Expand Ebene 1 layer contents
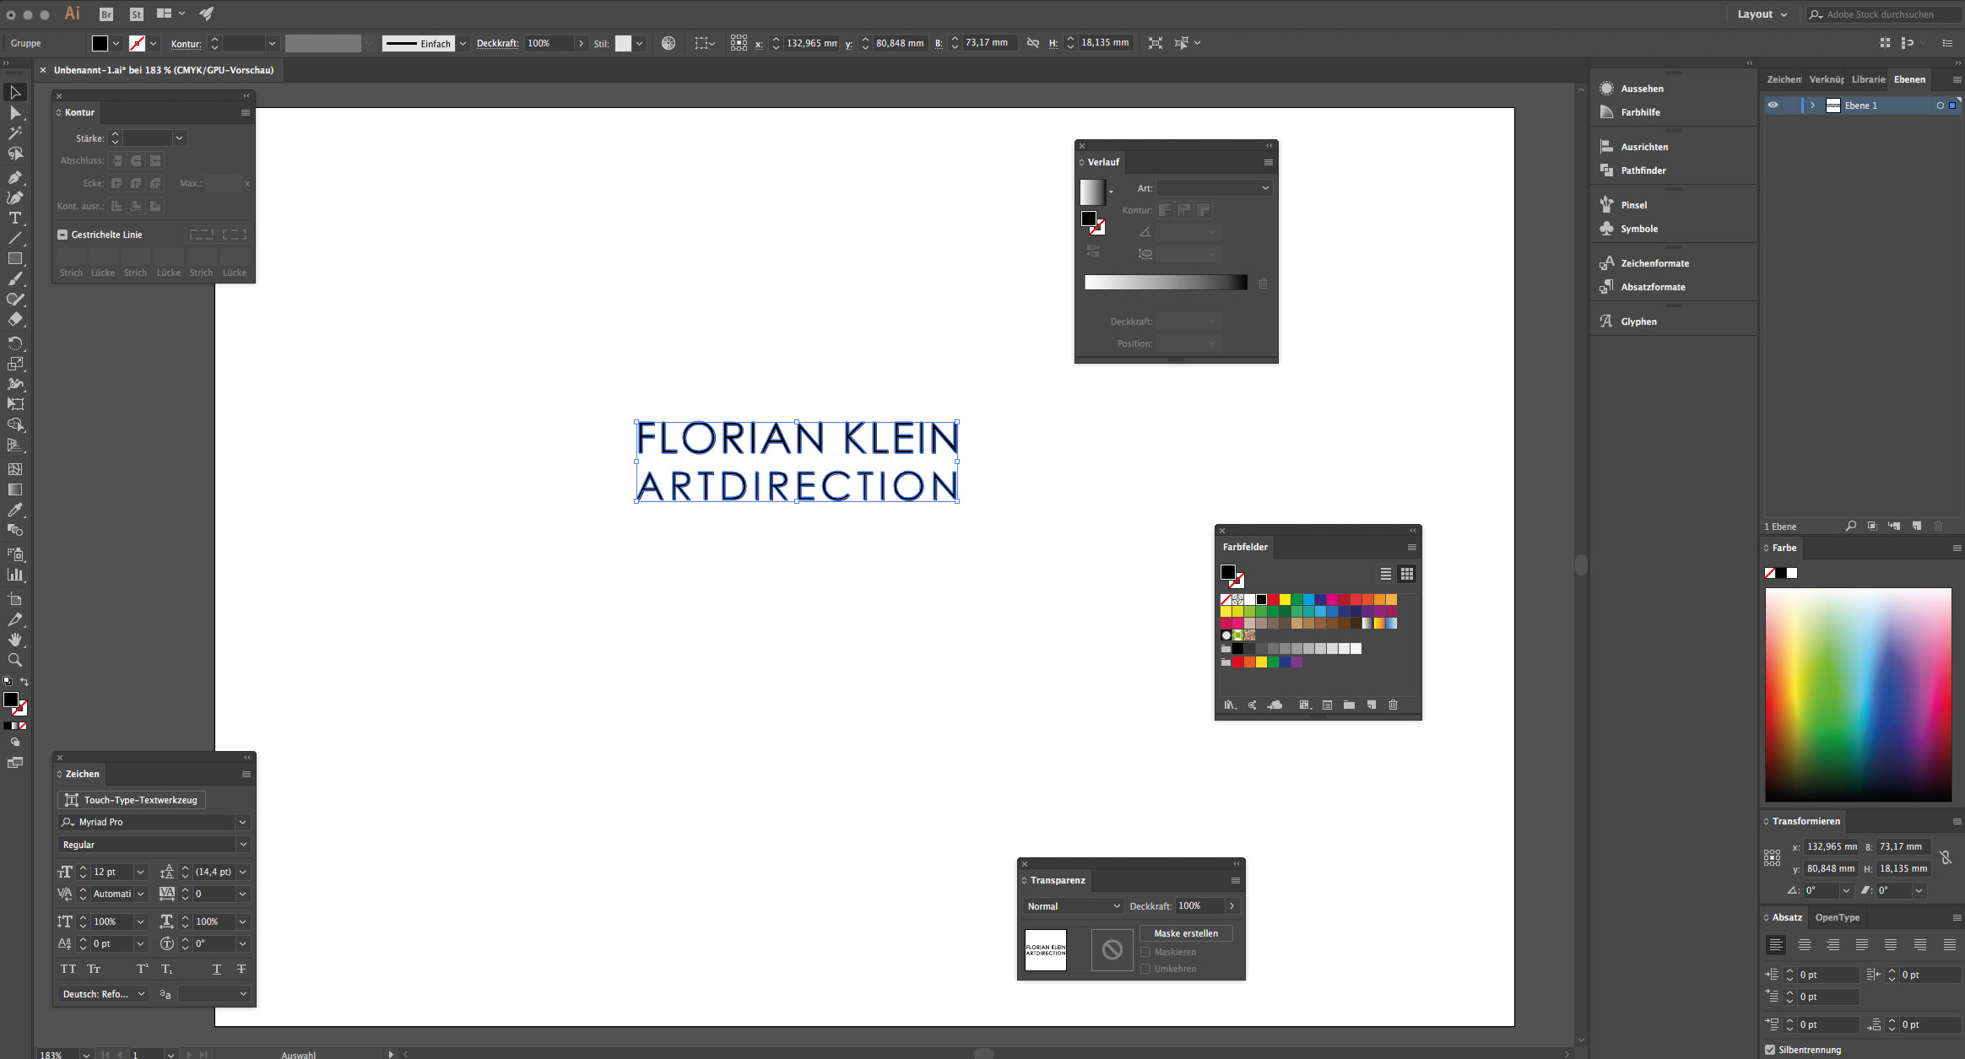The image size is (1965, 1059). pyautogui.click(x=1812, y=105)
